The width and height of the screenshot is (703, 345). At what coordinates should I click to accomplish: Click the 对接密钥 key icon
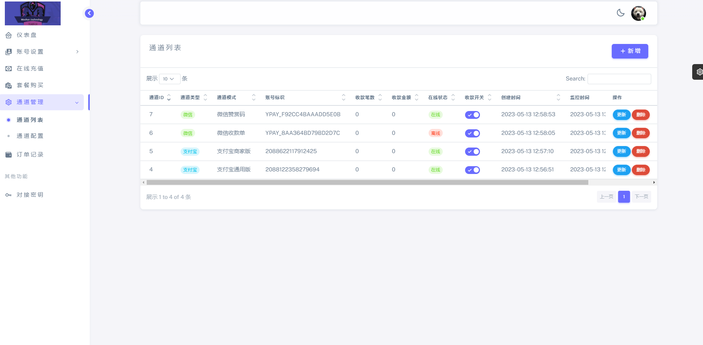tap(9, 195)
